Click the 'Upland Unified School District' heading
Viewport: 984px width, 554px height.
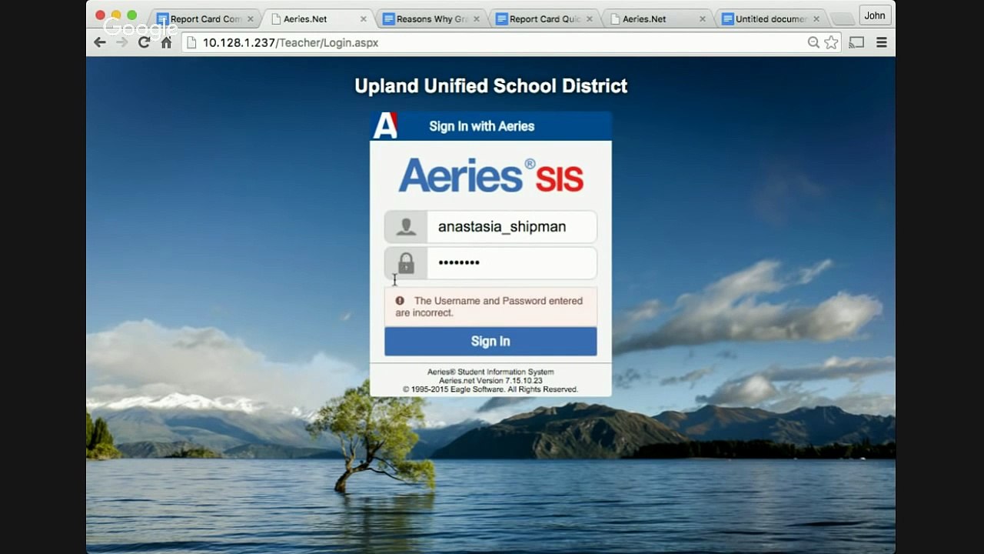(x=491, y=86)
